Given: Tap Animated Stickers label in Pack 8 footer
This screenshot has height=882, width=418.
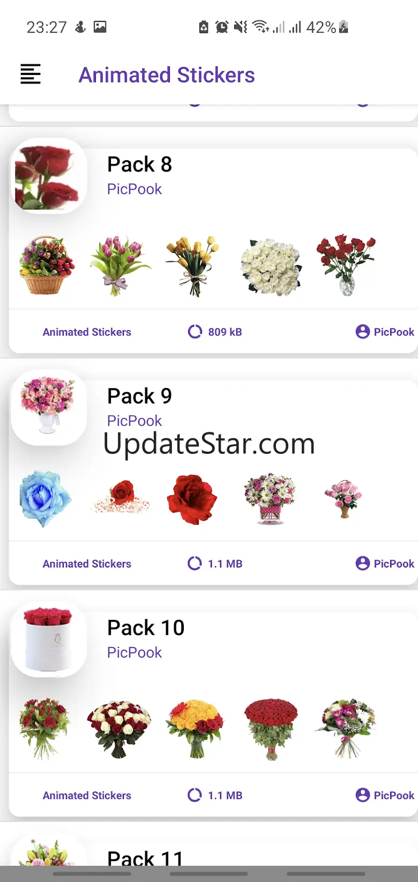Looking at the screenshot, I should click(x=87, y=332).
